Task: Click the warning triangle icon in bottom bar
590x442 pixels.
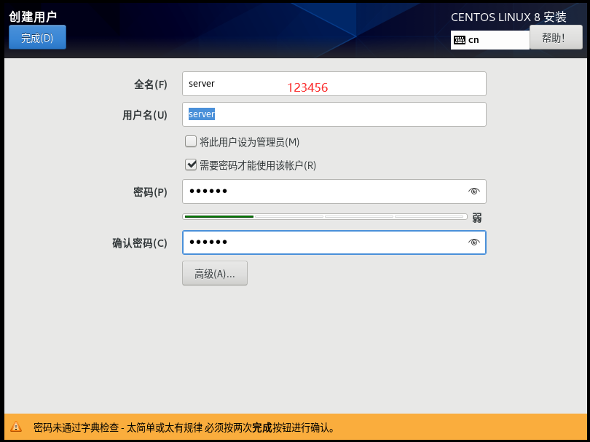Action: pos(16,427)
